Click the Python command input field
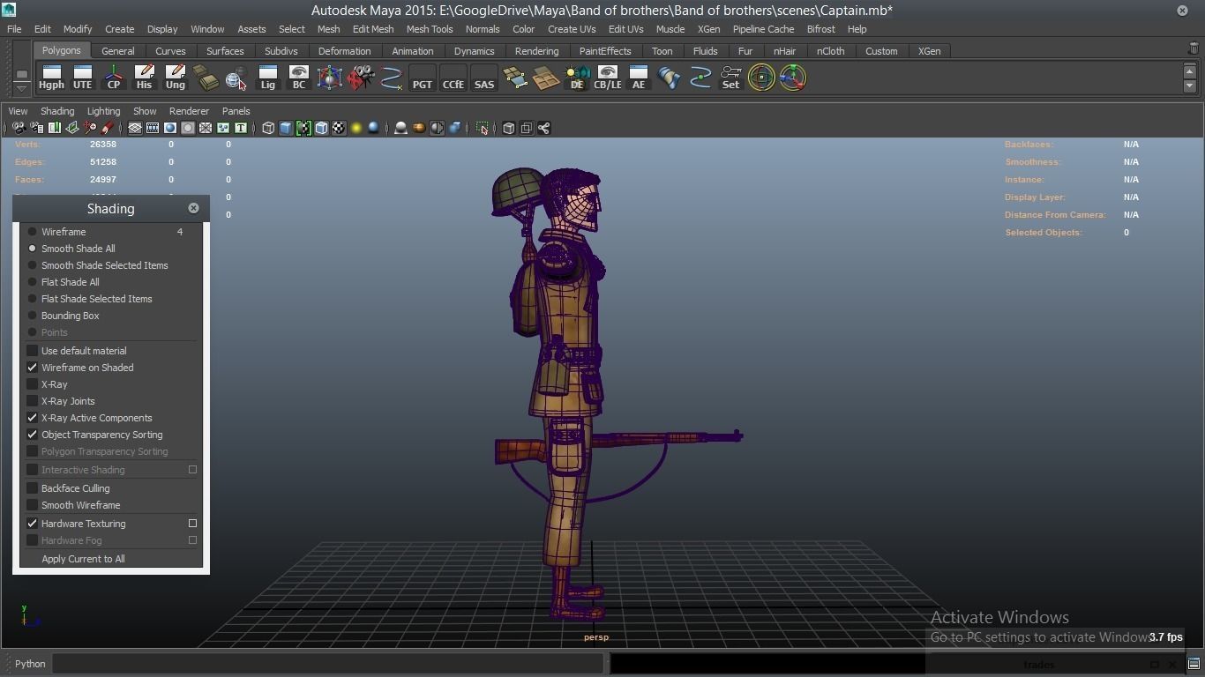This screenshot has width=1205, height=677. click(327, 664)
